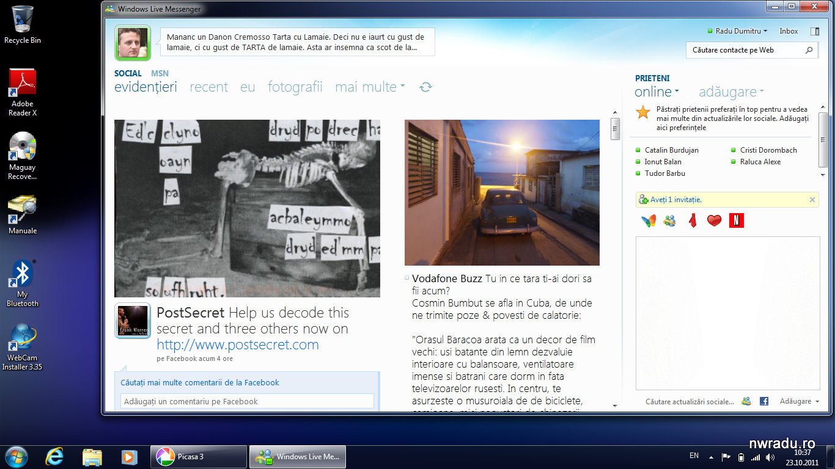Click the Facebook icon at bottom right

click(763, 401)
